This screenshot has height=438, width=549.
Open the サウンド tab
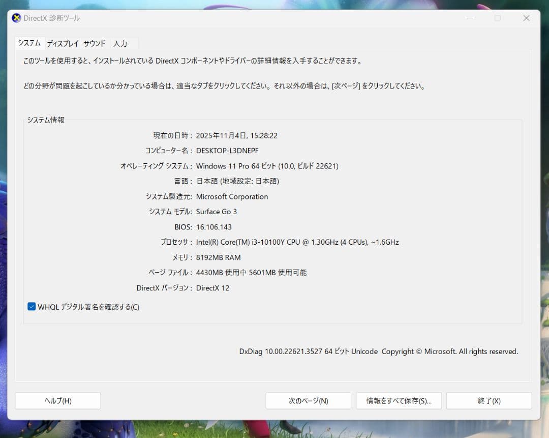94,43
